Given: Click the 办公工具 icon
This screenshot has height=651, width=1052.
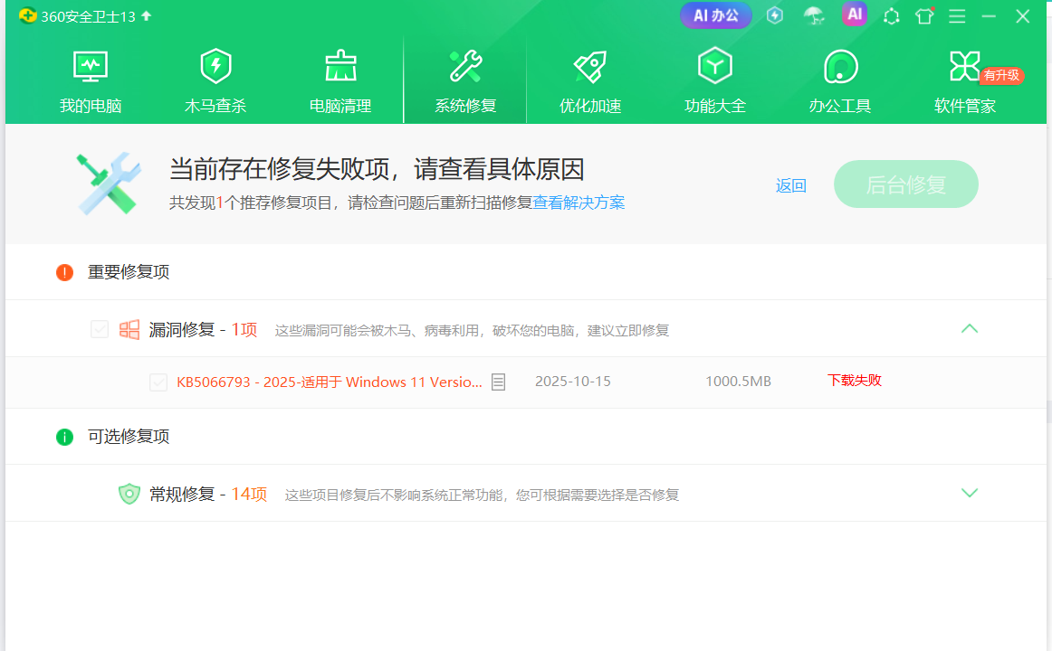Looking at the screenshot, I should click(x=840, y=66).
